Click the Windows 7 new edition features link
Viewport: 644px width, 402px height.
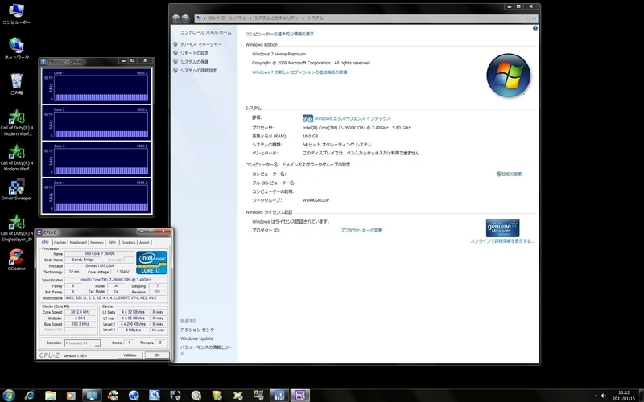click(299, 72)
